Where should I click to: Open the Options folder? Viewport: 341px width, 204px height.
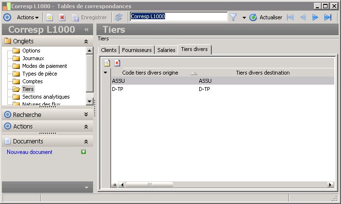31,51
